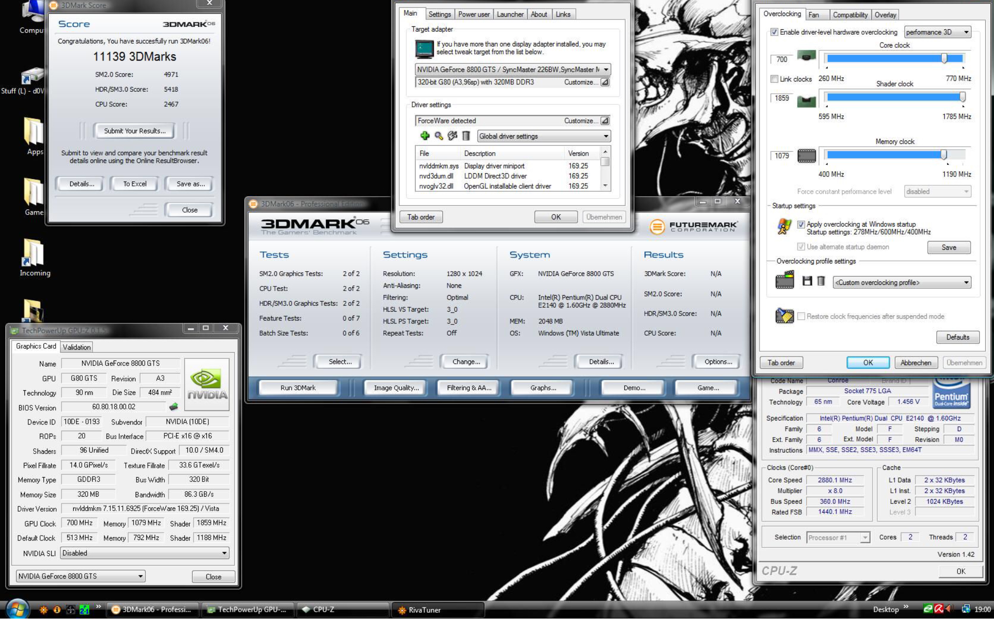
Task: Check the Link clocks checkbox
Action: pos(774,79)
